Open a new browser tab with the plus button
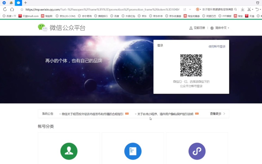This screenshot has height=164, width=262. (25, 3)
